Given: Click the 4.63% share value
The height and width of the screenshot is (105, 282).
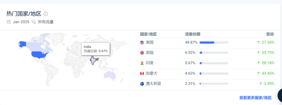Looking at the screenshot, I should pos(190,73).
